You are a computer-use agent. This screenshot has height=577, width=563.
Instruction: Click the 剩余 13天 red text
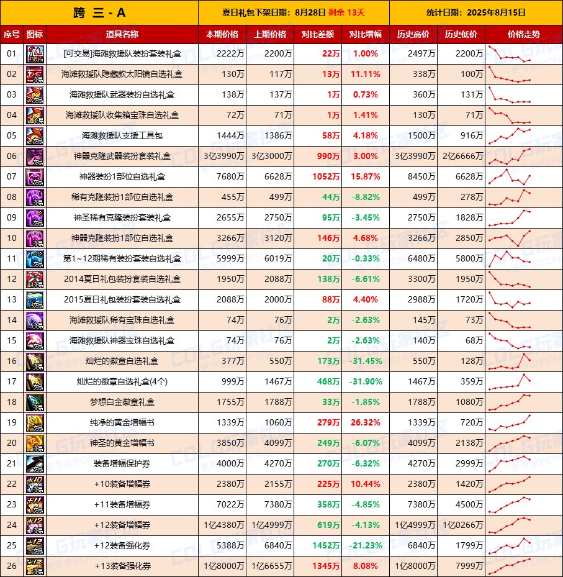coord(346,13)
